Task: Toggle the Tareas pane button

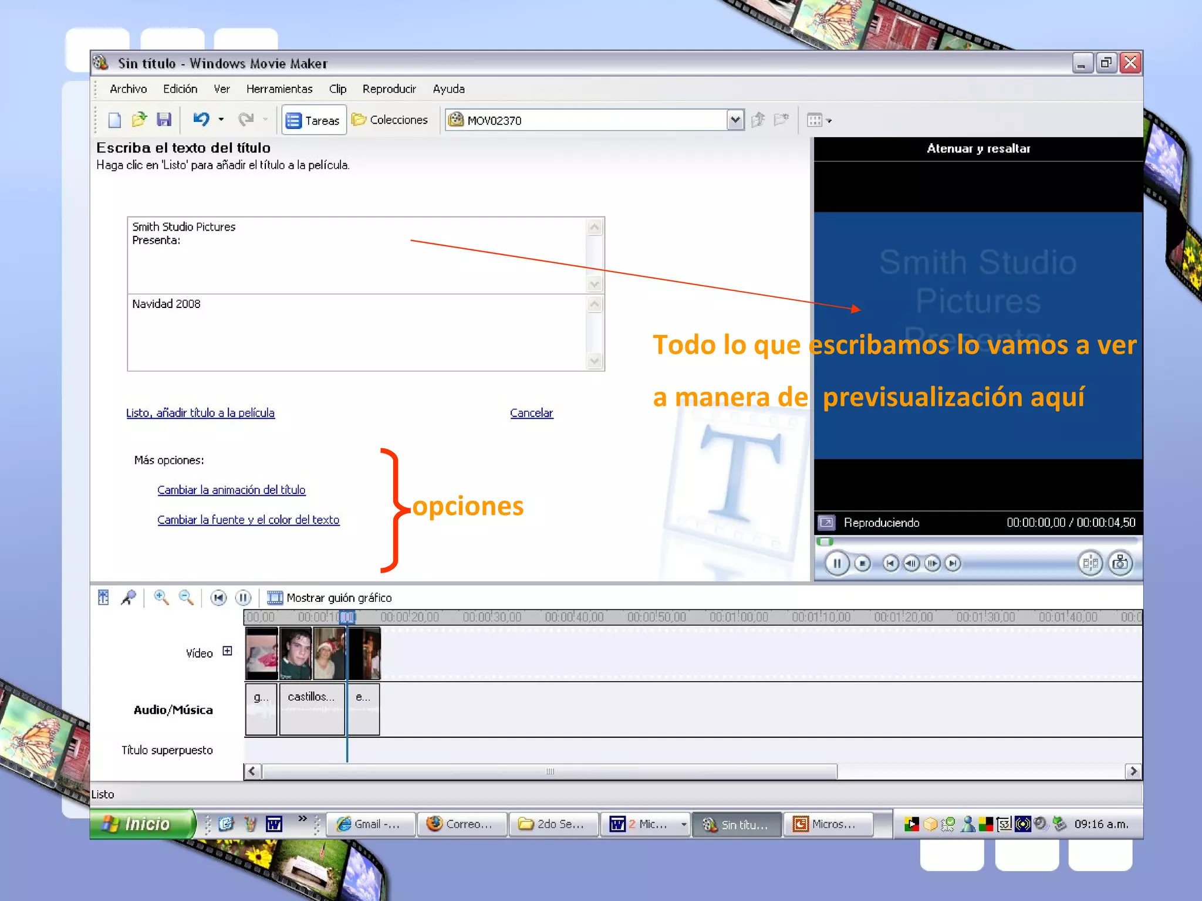Action: [313, 120]
